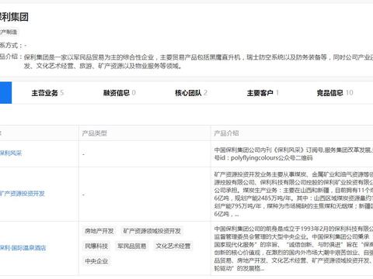The height and width of the screenshot is (279, 373).
Task: Click the 矿产资源投资开发 description text
Action: (x=294, y=195)
